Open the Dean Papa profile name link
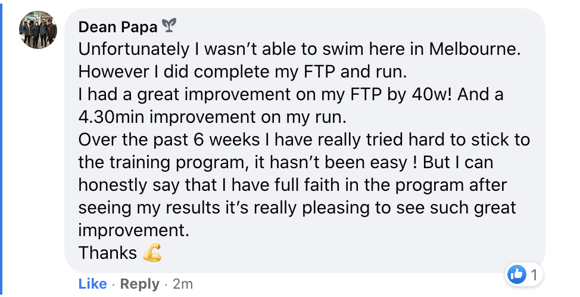 pyautogui.click(x=119, y=27)
